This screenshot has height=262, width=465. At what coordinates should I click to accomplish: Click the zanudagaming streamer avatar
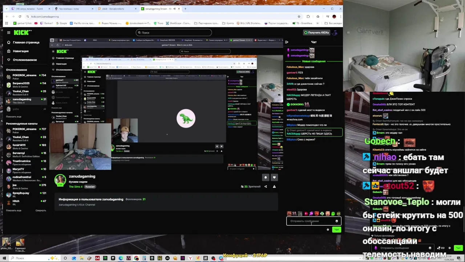(60, 180)
